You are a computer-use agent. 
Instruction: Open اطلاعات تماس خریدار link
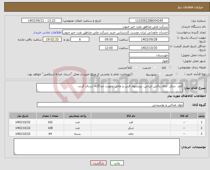coord(47,32)
